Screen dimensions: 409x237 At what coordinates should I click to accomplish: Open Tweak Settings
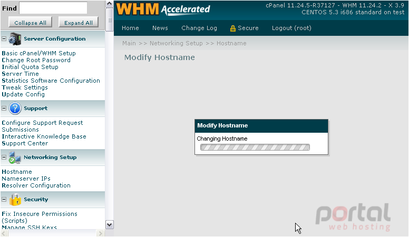25,87
